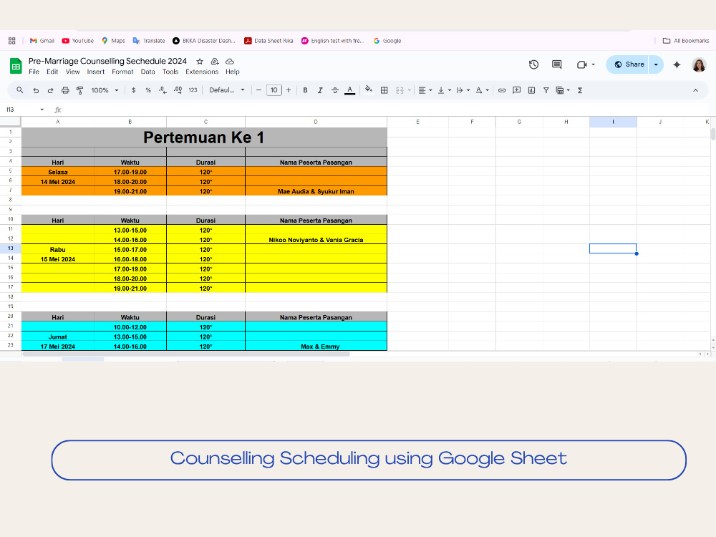Image resolution: width=716 pixels, height=537 pixels.
Task: Open the Extensions menu
Action: pyautogui.click(x=202, y=72)
